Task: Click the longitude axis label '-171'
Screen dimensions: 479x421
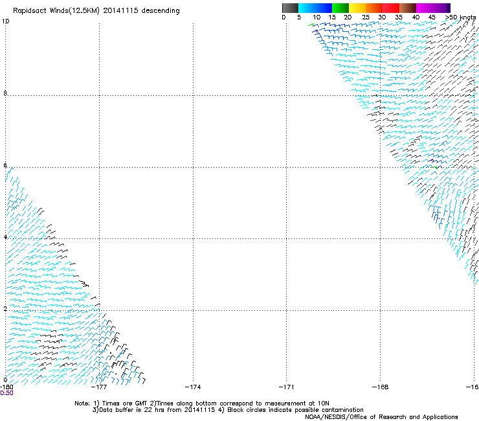Action: click(287, 387)
